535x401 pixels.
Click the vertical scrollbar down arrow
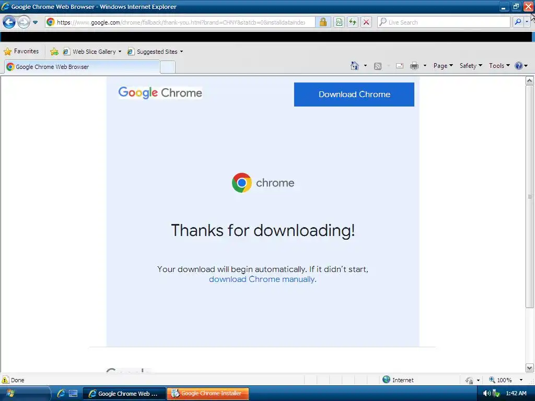click(x=530, y=368)
